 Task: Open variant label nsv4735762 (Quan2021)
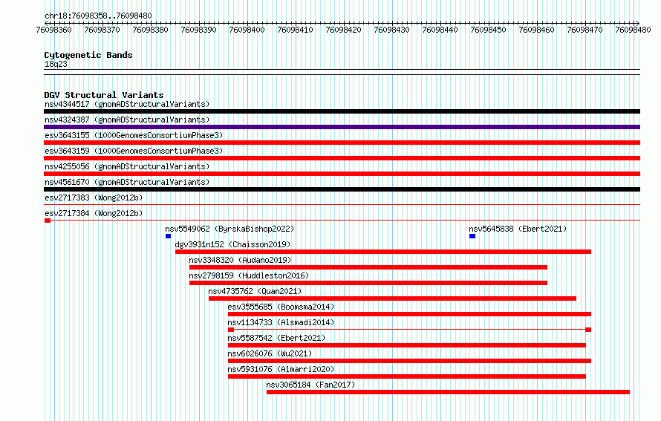pos(255,291)
